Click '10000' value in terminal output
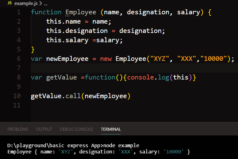 [174, 152]
